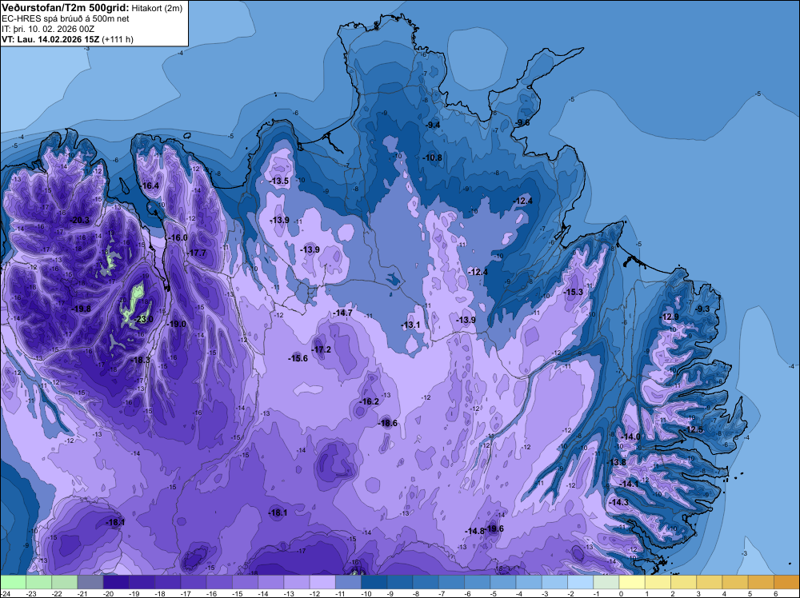Select the -18.6 station reading
The width and height of the screenshot is (800, 598).
[x=387, y=423]
